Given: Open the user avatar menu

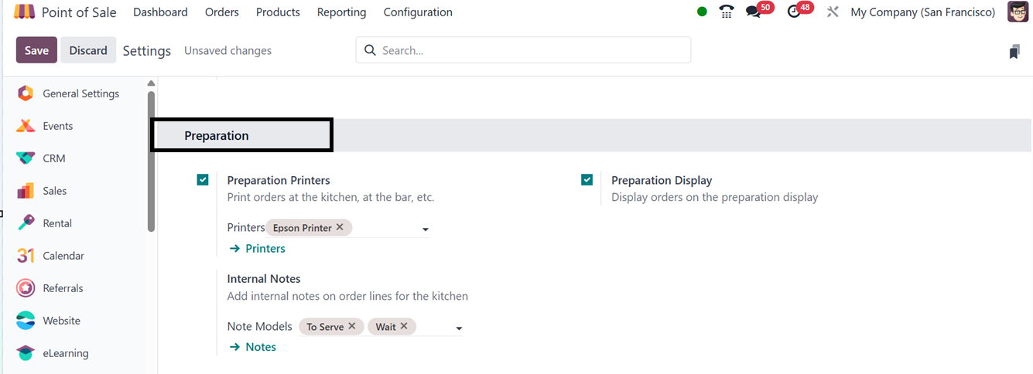Looking at the screenshot, I should tap(1018, 12).
